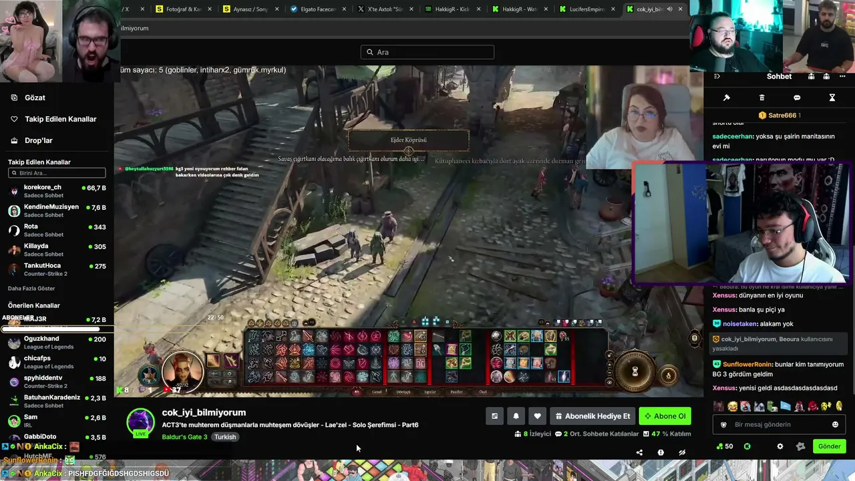Switch to HakkigR - Kick browser tab
The width and height of the screenshot is (855, 481).
click(453, 9)
